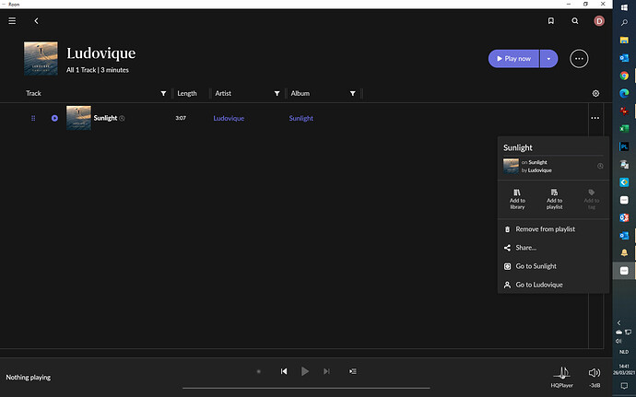The image size is (636, 397).
Task: Click the Ludovique playlist cover art
Action: (41, 58)
